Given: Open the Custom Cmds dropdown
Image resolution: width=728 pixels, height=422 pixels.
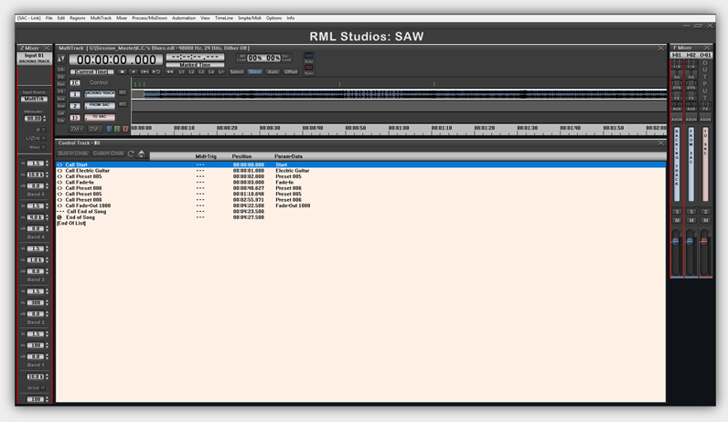Looking at the screenshot, I should tap(108, 153).
